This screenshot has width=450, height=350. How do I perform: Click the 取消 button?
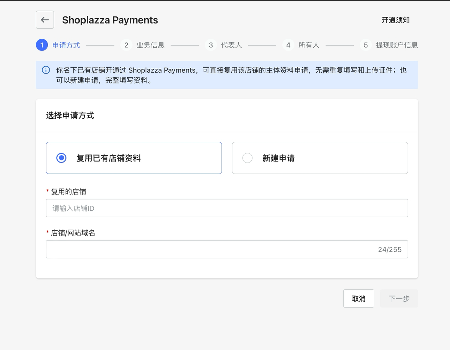(359, 298)
